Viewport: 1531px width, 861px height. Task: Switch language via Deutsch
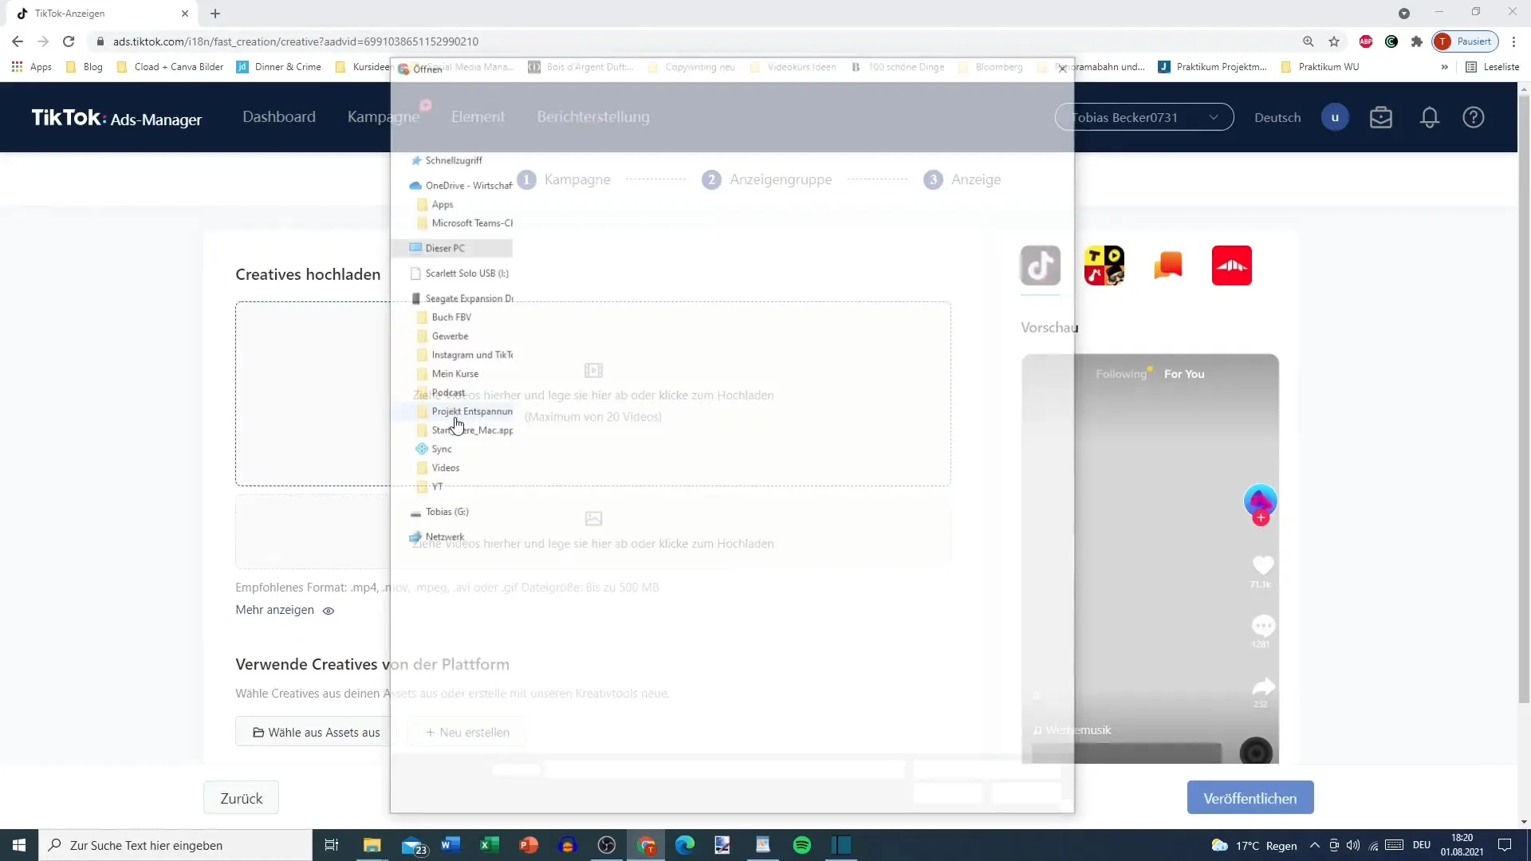(x=1277, y=117)
